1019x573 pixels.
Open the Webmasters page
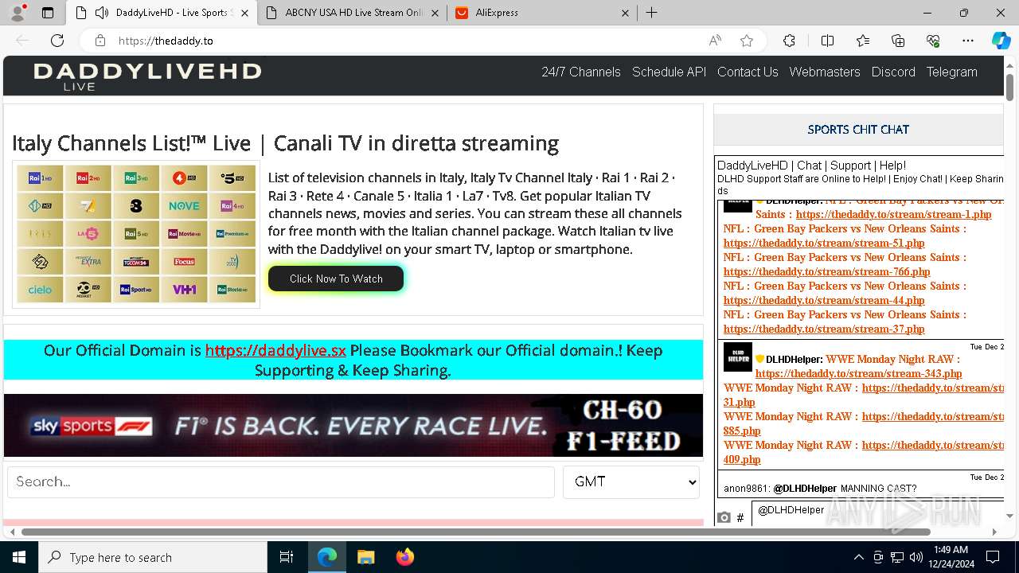pos(825,72)
